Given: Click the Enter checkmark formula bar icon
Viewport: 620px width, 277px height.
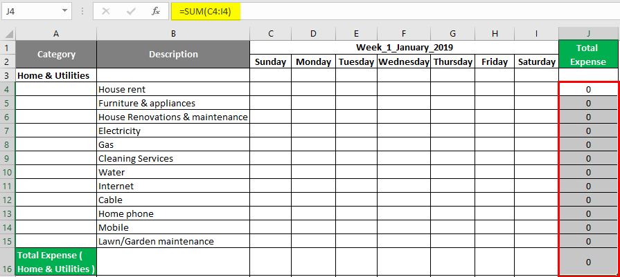Looking at the screenshot, I should click(x=131, y=11).
